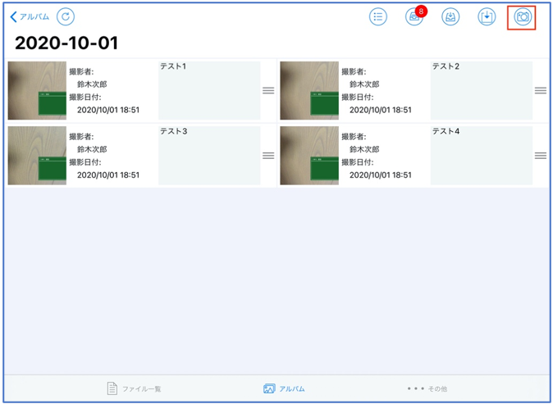Tap the reorder handle for テスト3

coord(268,155)
